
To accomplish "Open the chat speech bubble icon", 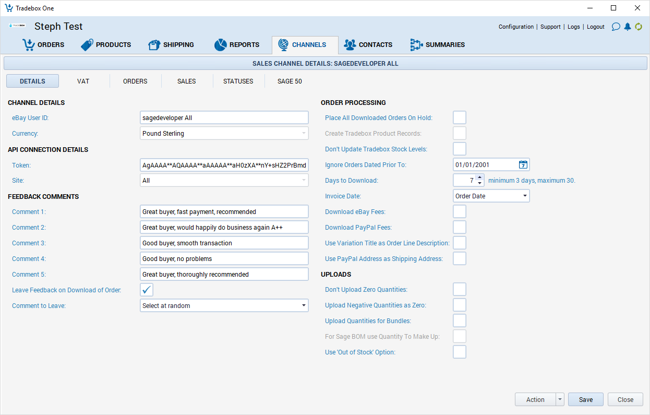I will (x=616, y=27).
